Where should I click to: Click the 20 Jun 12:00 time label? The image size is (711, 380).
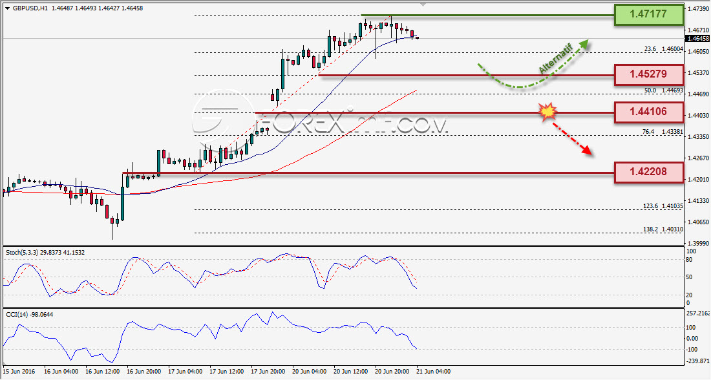(x=351, y=372)
